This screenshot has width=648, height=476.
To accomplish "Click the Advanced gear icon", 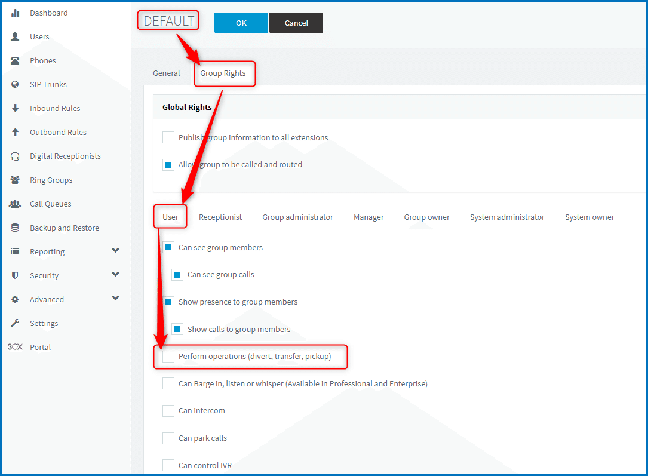I will point(16,300).
